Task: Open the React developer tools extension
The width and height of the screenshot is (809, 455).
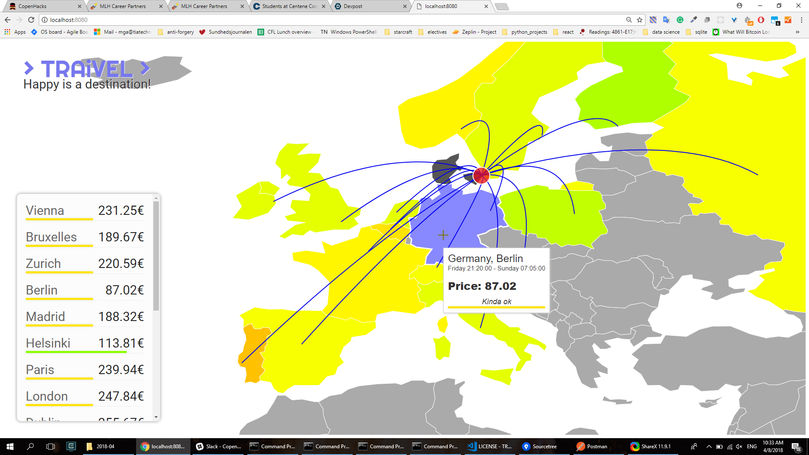Action: point(721,20)
